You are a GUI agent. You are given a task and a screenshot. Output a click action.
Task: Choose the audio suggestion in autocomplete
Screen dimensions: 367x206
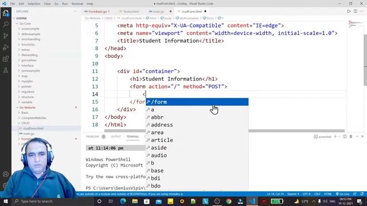(x=197, y=155)
